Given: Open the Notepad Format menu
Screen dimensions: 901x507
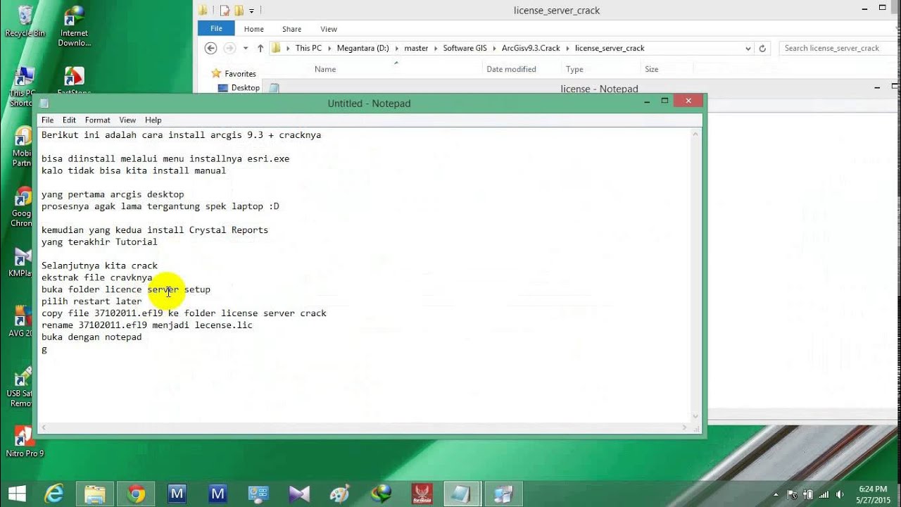Looking at the screenshot, I should tap(98, 120).
